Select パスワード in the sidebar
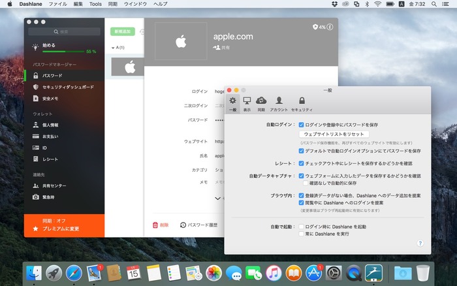457x286 pixels. pos(64,76)
